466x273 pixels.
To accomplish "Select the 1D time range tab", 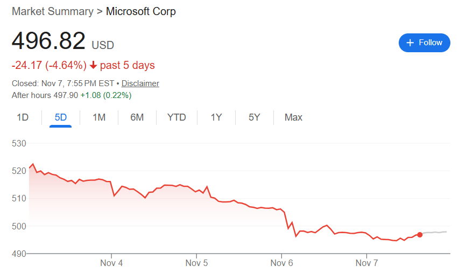I will 23,117.
